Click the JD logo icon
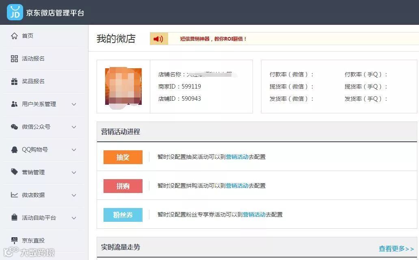Image resolution: width=419 pixels, height=260 pixels. 15,12
